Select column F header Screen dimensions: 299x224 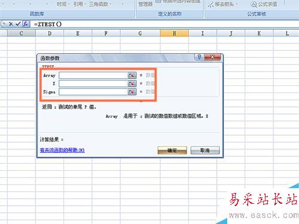point(106,33)
